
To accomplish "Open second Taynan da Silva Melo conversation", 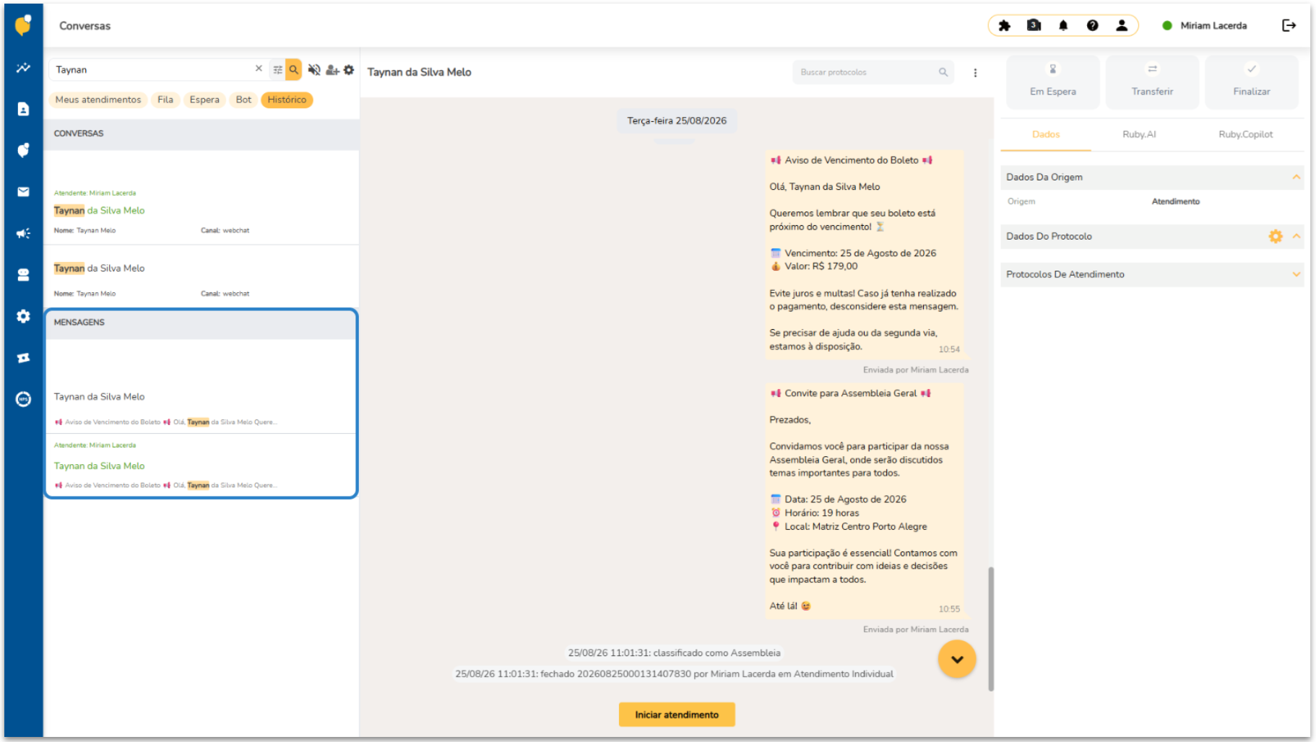I will (x=201, y=278).
